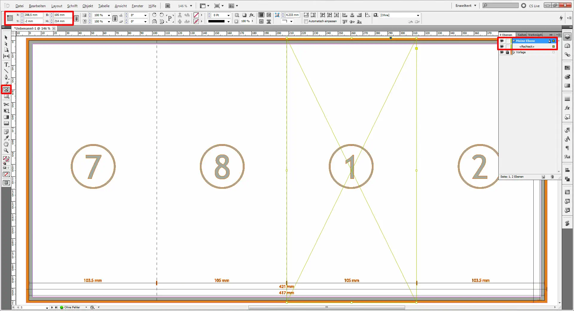Select the Rectangle Frame tool
The width and height of the screenshot is (574, 311).
(x=6, y=90)
